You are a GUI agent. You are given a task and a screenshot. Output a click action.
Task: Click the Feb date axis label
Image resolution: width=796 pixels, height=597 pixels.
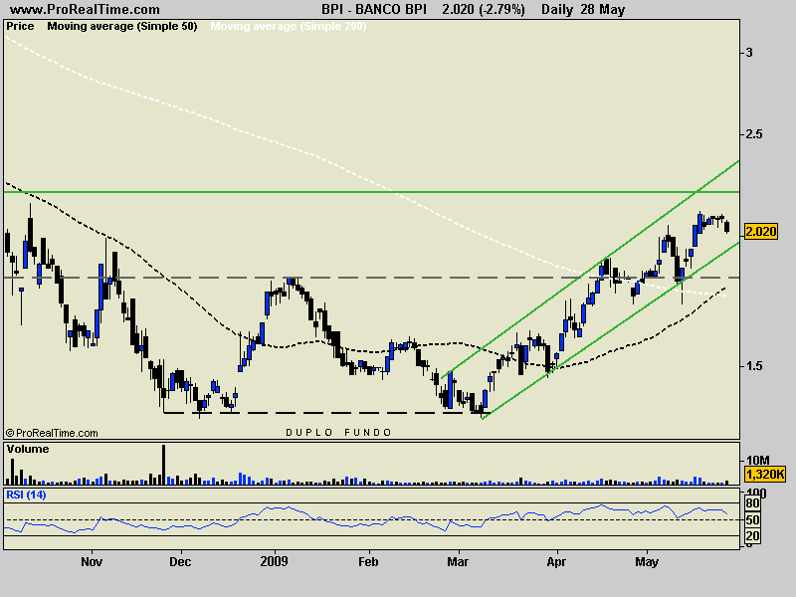click(x=368, y=561)
